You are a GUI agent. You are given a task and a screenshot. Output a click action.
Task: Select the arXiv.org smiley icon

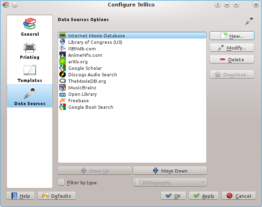62,62
